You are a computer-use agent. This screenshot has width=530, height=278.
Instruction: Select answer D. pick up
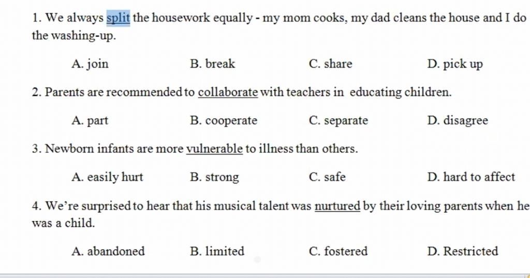coord(455,64)
